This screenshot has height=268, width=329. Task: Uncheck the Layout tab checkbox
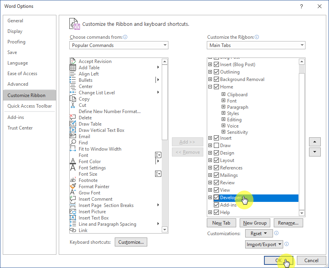(216, 160)
